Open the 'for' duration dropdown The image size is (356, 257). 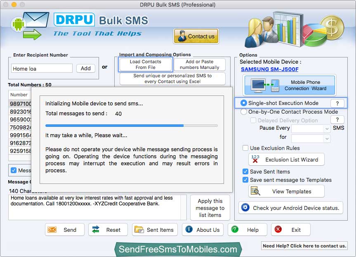click(311, 138)
